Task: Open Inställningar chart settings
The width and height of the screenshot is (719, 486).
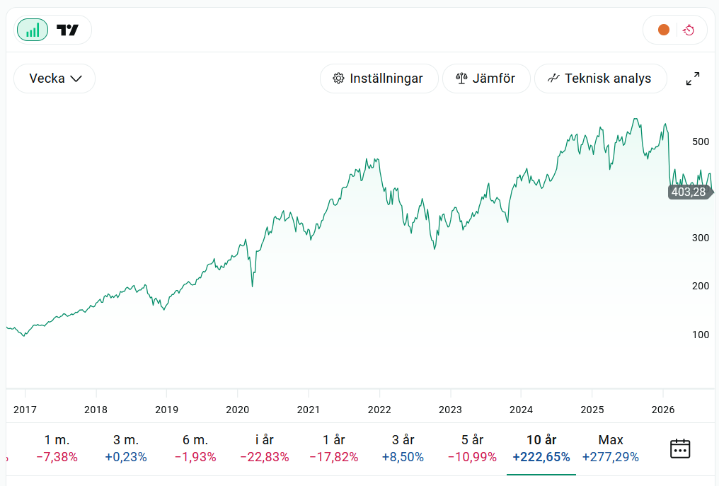Action: (x=379, y=79)
